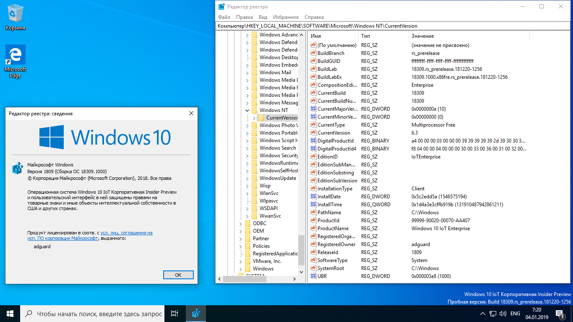The width and height of the screenshot is (573, 322).
Task: Click the BuildBranch string value icon
Action: tap(313, 53)
